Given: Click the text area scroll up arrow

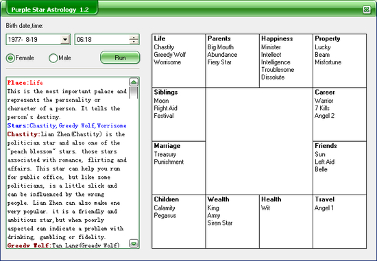Looking at the screenshot, I should (134, 82).
